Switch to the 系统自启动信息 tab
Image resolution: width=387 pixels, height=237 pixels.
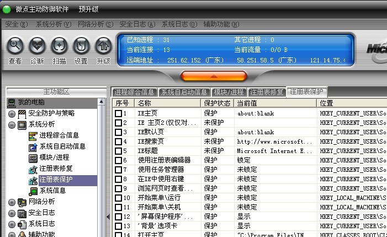click(x=184, y=92)
